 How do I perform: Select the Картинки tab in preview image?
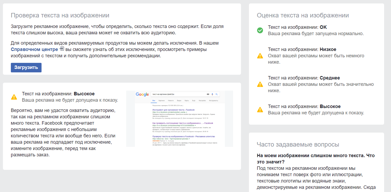coord(161,101)
